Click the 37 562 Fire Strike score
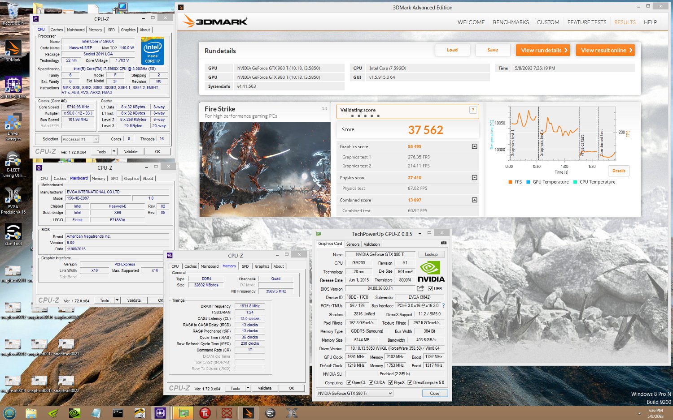 (425, 130)
